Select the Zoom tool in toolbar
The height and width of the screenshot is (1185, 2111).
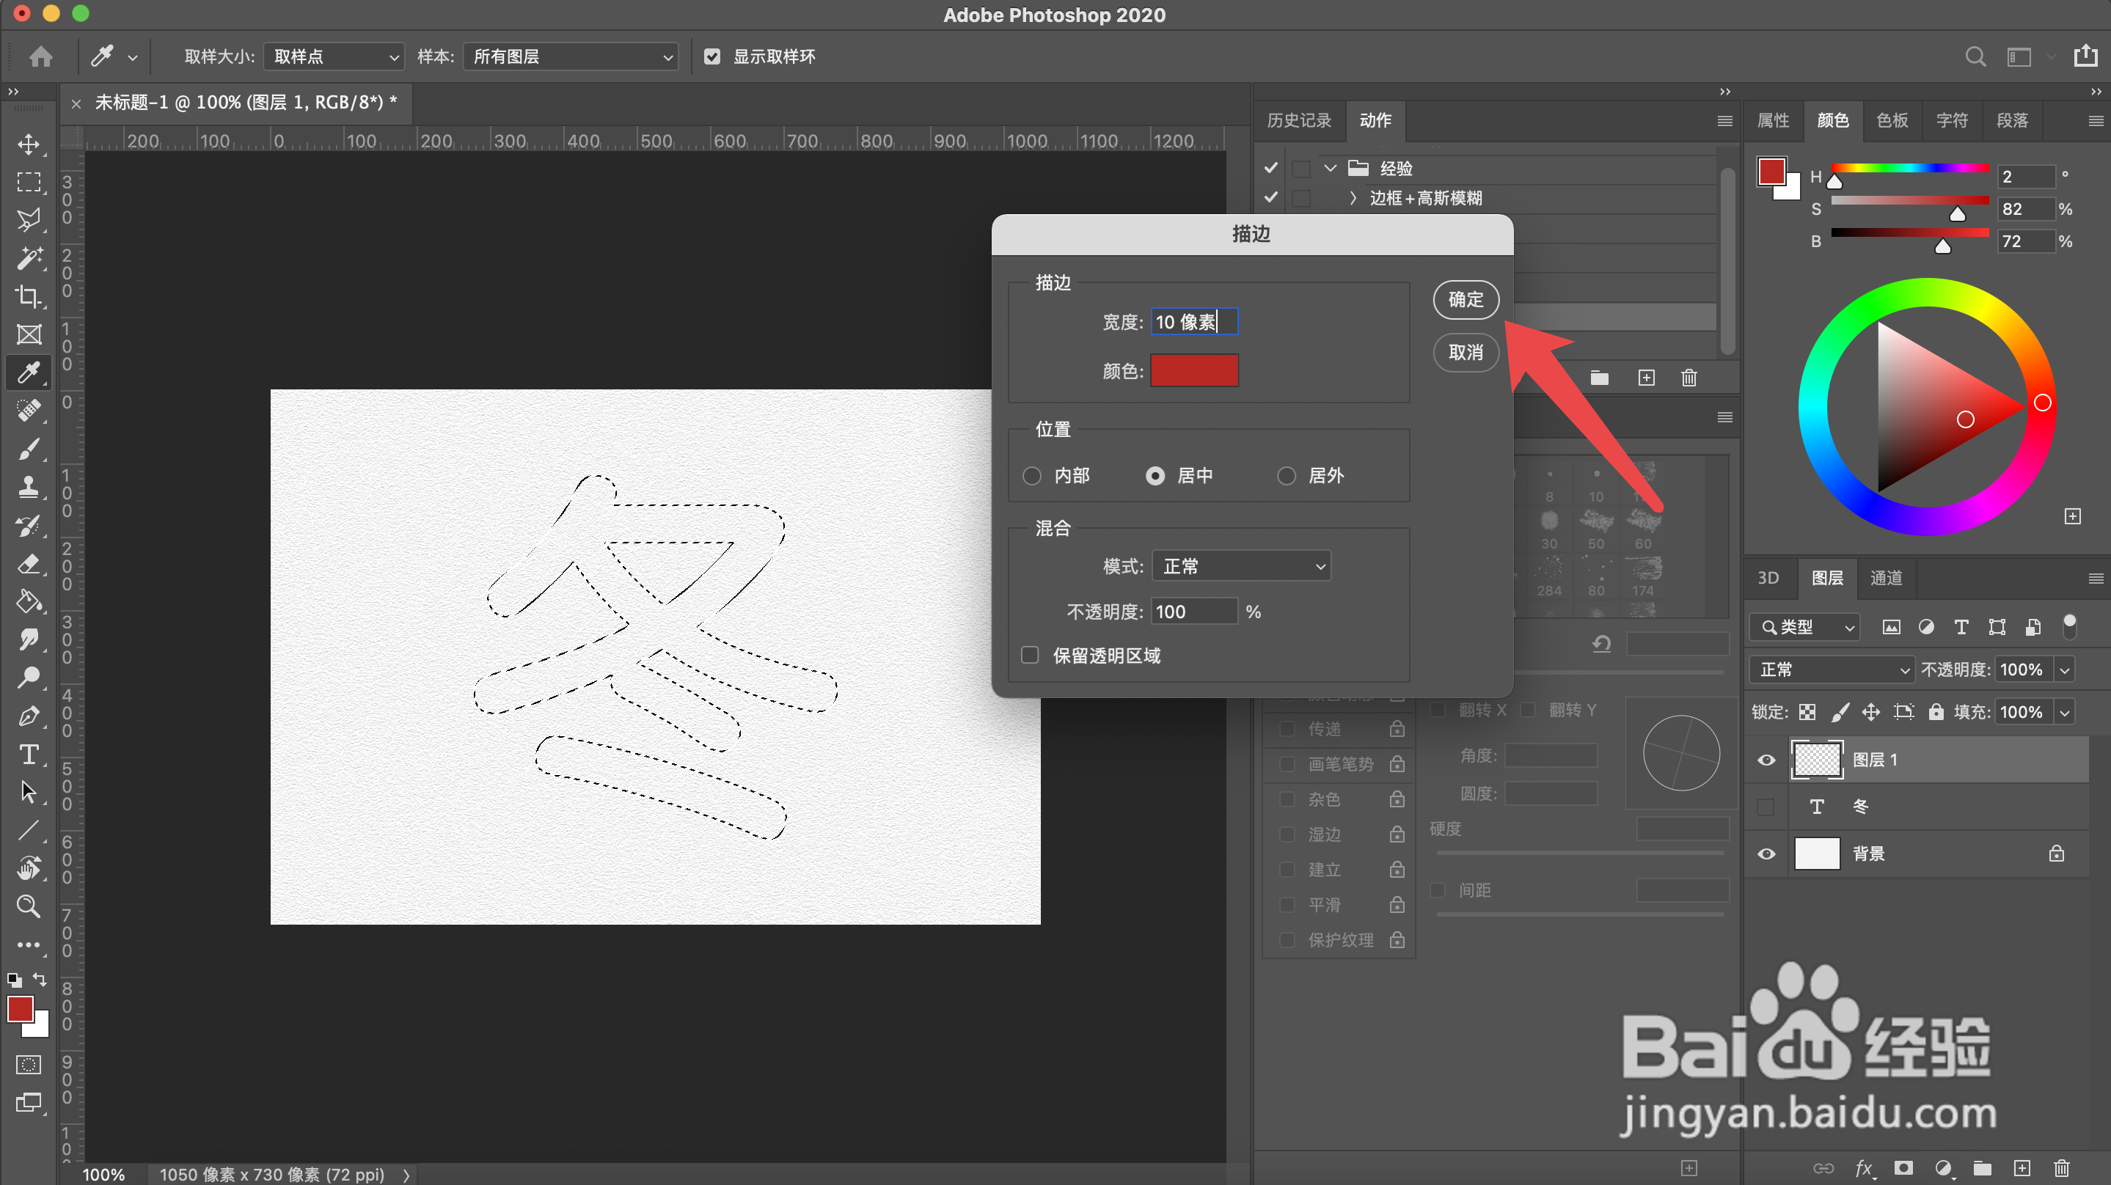(29, 906)
